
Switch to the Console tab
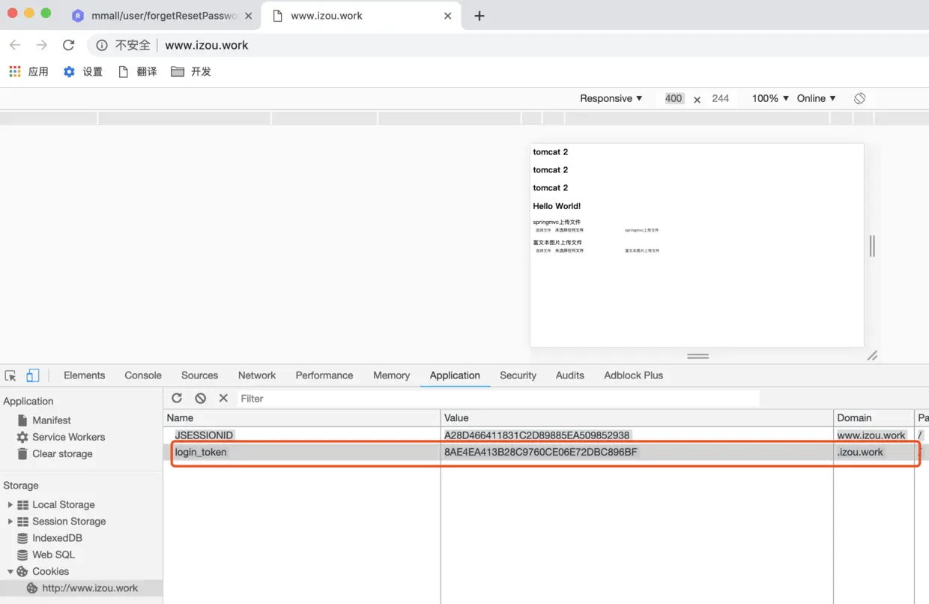[143, 375]
